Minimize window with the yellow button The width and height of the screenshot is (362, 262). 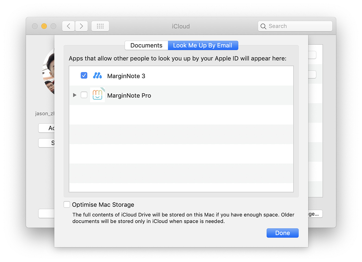click(x=44, y=26)
